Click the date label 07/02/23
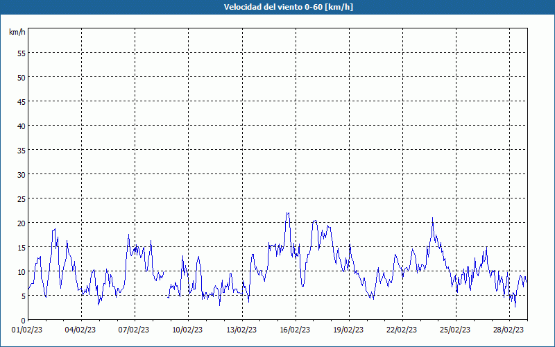The width and height of the screenshot is (555, 347). (134, 330)
